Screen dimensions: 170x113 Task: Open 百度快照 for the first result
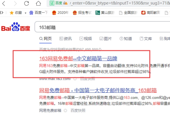[x=88, y=79]
